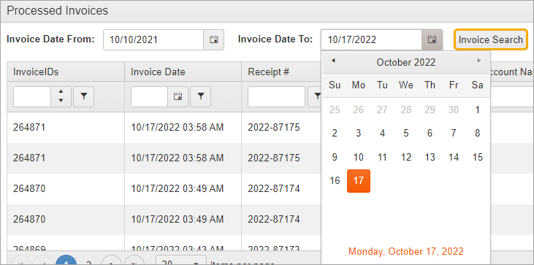Image resolution: width=534 pixels, height=265 pixels.
Task: Open the Invoice Date column filter icon
Action: [x=201, y=96]
